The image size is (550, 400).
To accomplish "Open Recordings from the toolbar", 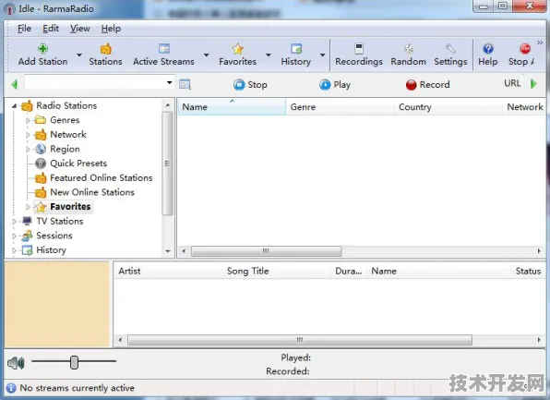I will (358, 55).
